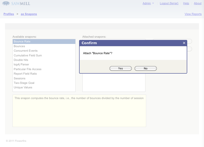Select Bounces snapon from list
The width and height of the screenshot is (204, 147).
click(x=19, y=46)
